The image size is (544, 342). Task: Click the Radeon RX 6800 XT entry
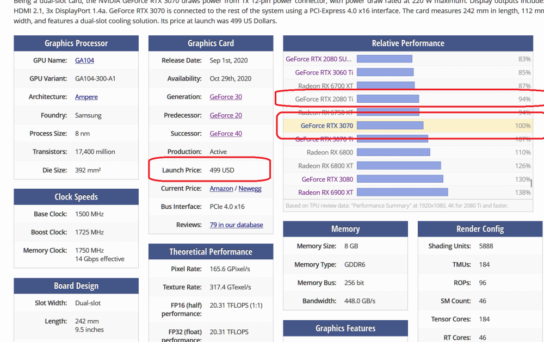click(325, 166)
